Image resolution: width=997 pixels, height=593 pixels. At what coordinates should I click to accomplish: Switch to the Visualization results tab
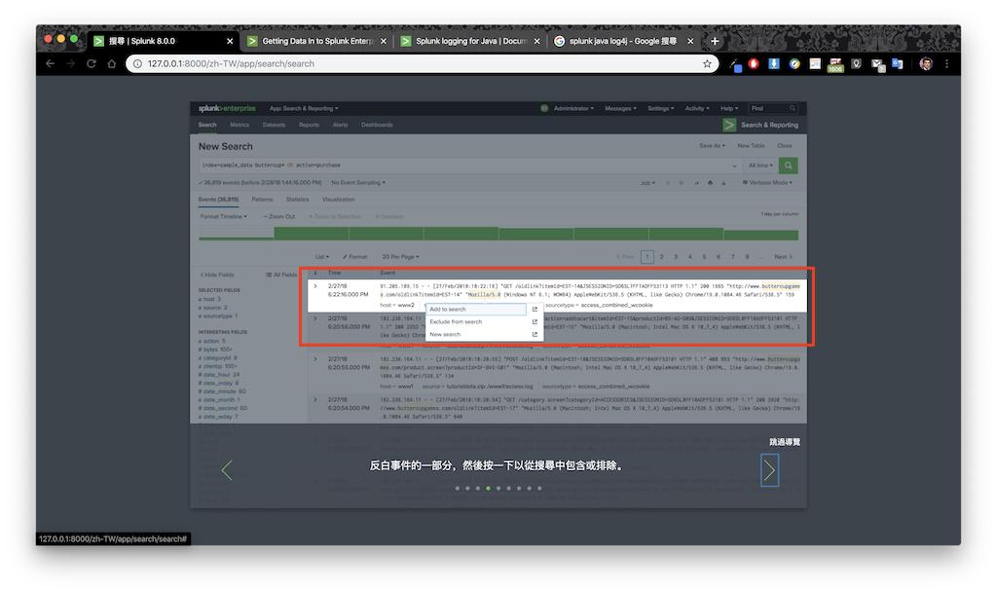coord(338,200)
